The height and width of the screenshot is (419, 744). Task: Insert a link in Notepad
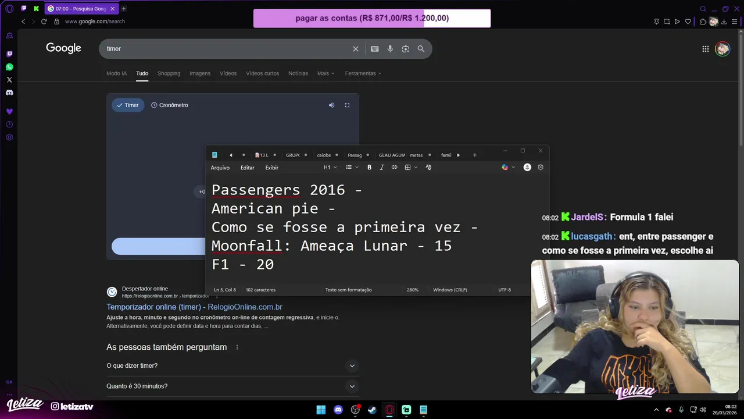394,168
